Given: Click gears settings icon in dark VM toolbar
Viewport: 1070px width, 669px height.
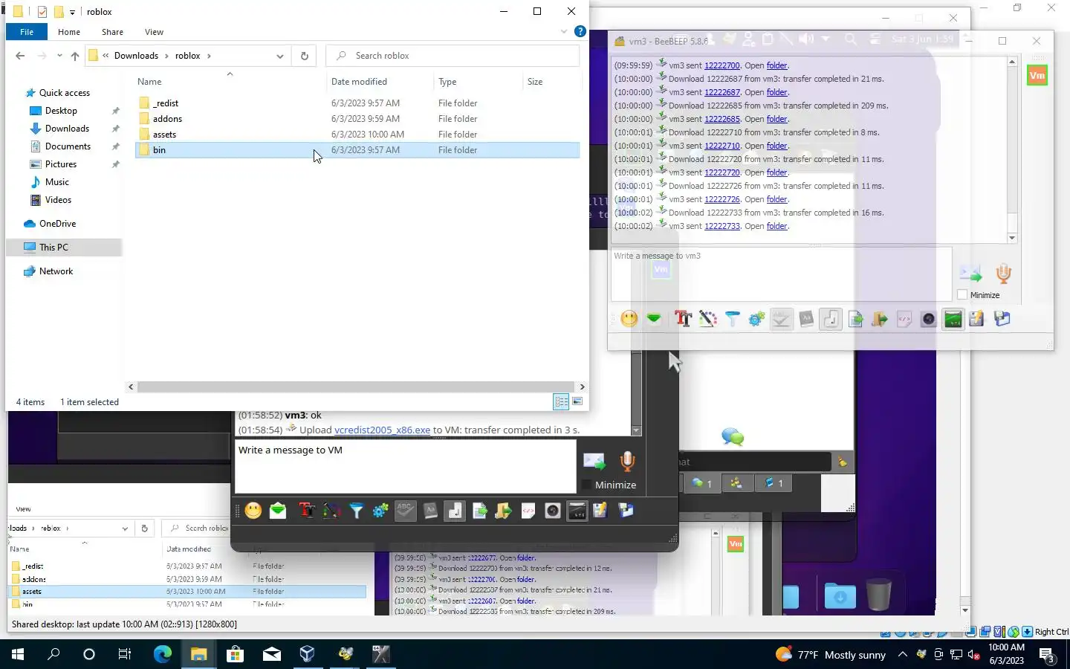Looking at the screenshot, I should [x=380, y=511].
